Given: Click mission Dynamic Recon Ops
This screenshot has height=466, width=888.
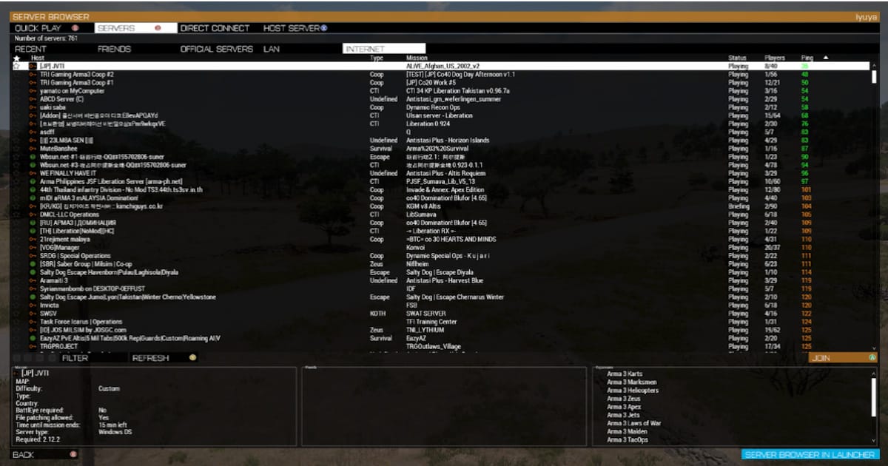Looking at the screenshot, I should [433, 107].
